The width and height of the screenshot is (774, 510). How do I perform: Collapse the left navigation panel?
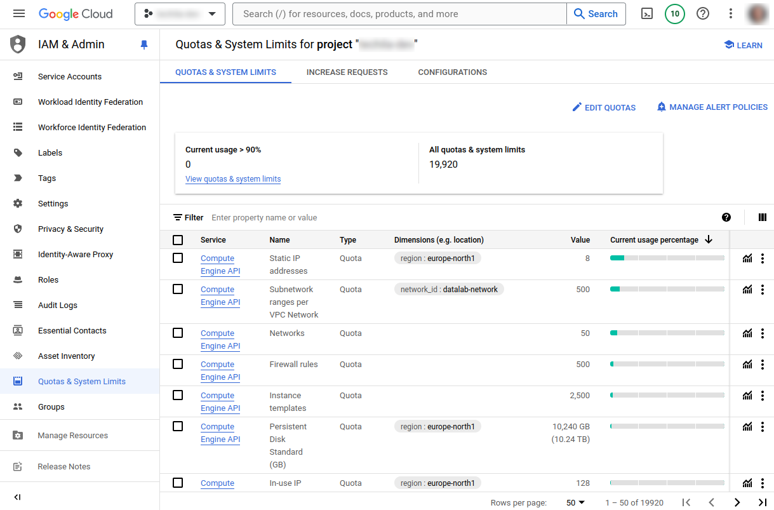[18, 497]
